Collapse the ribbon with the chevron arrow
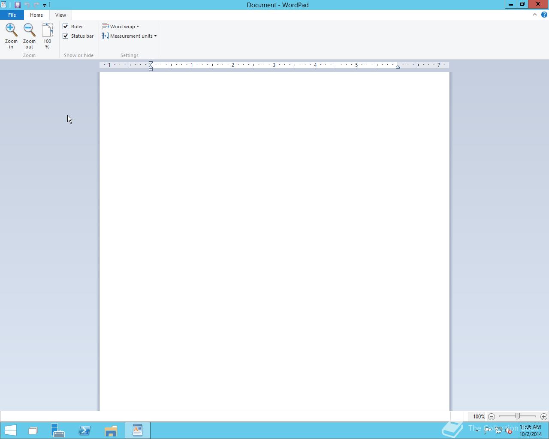The width and height of the screenshot is (549, 439). tap(535, 15)
